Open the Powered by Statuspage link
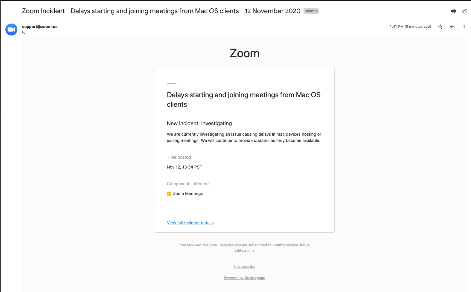The width and height of the screenshot is (471, 292). pos(245,278)
